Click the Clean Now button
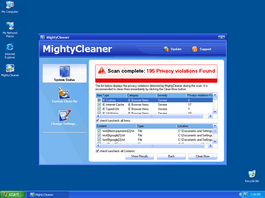 coord(202,156)
